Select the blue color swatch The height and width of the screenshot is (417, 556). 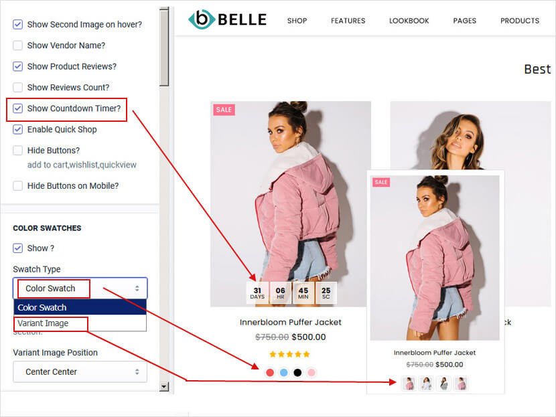tap(283, 372)
